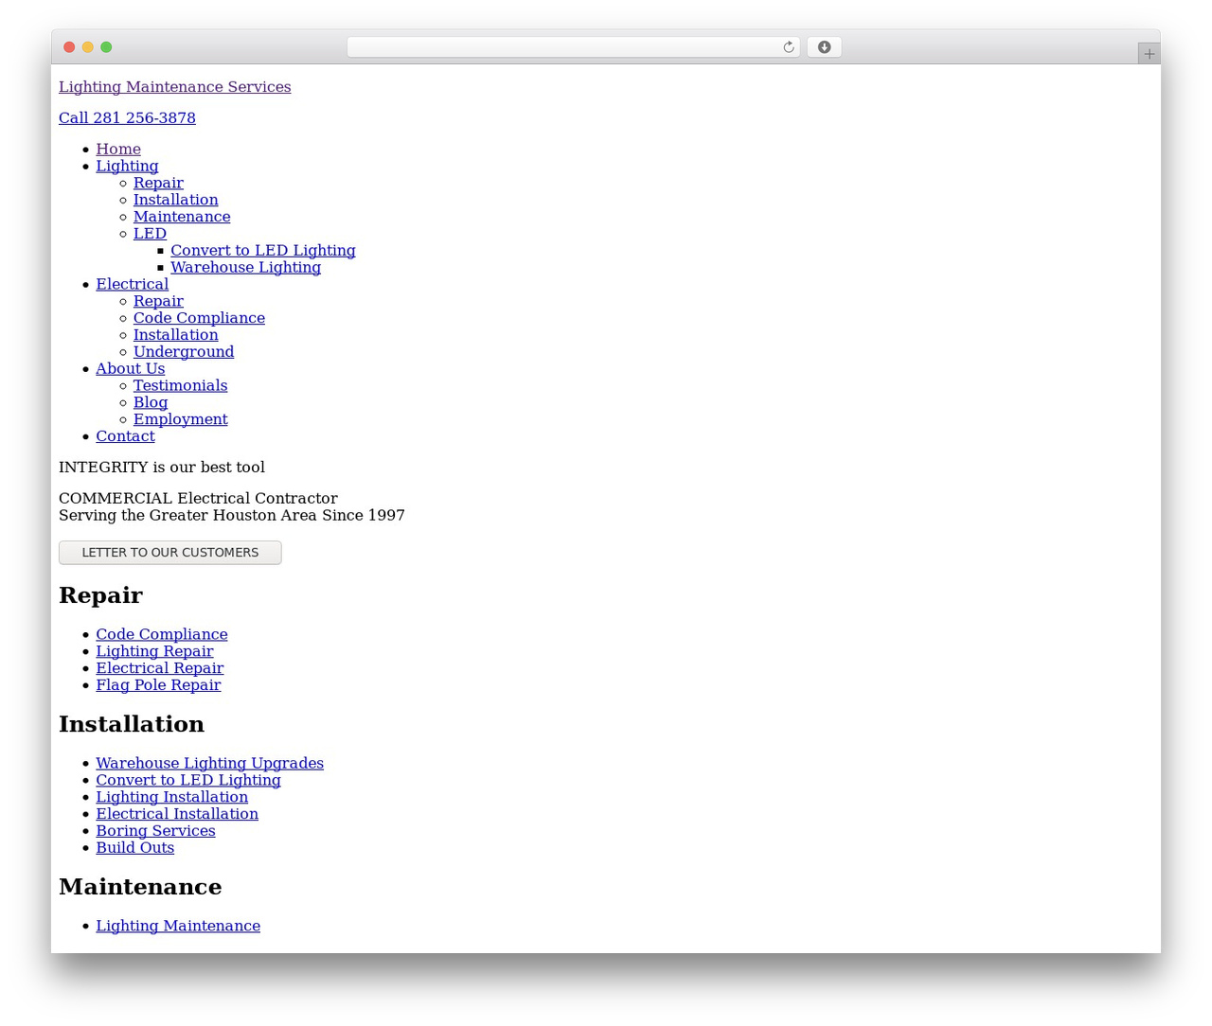Open the Employment link
The image size is (1212, 1026).
(x=180, y=419)
